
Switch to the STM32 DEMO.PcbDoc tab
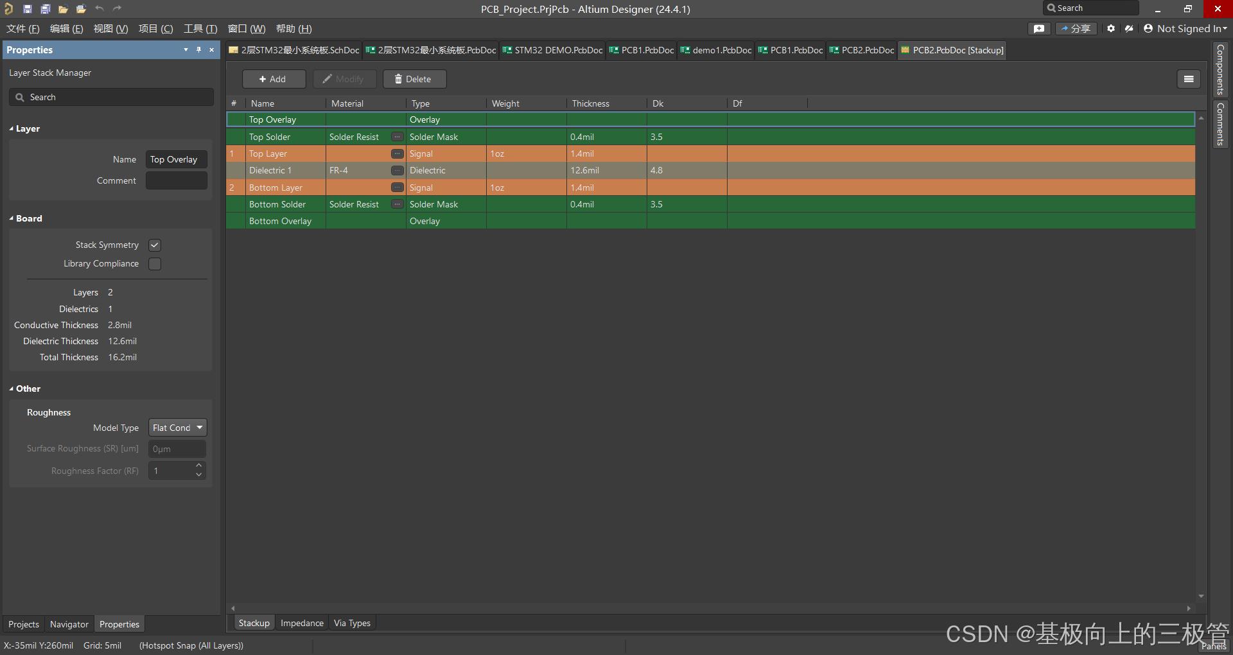click(552, 50)
